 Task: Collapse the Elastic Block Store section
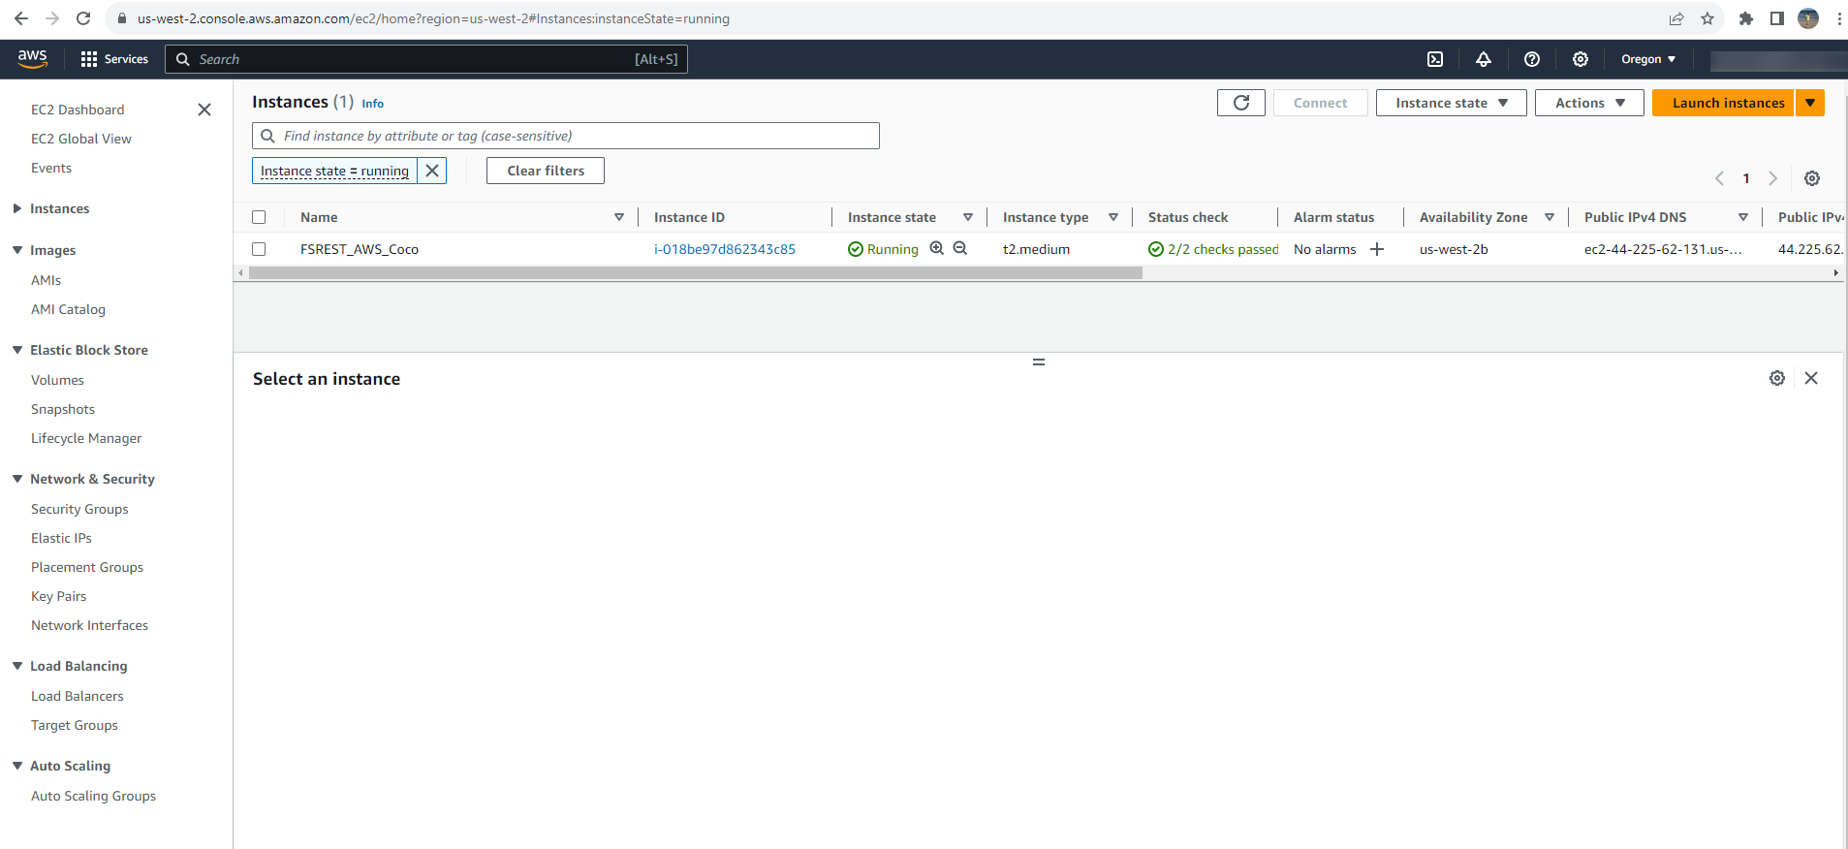[x=17, y=350]
